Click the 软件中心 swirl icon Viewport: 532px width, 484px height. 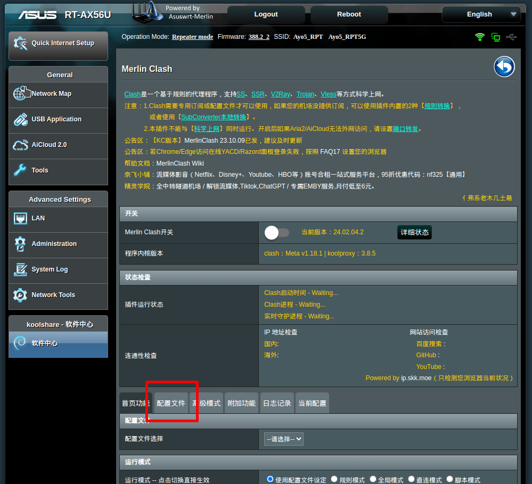point(20,343)
